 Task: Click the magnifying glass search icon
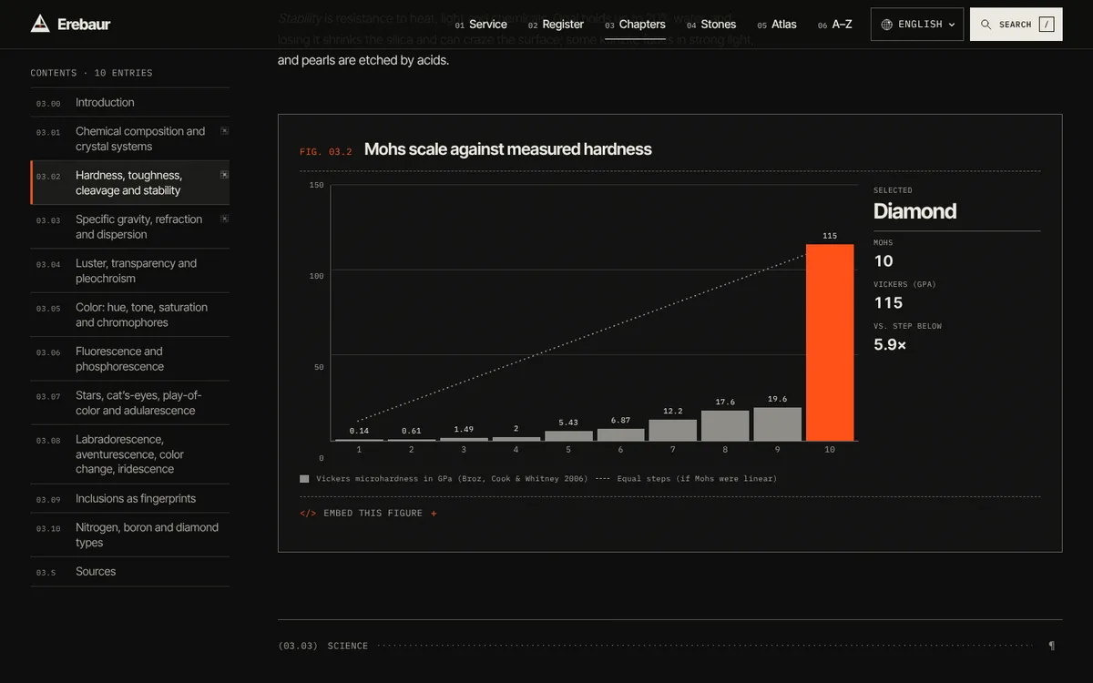986,25
